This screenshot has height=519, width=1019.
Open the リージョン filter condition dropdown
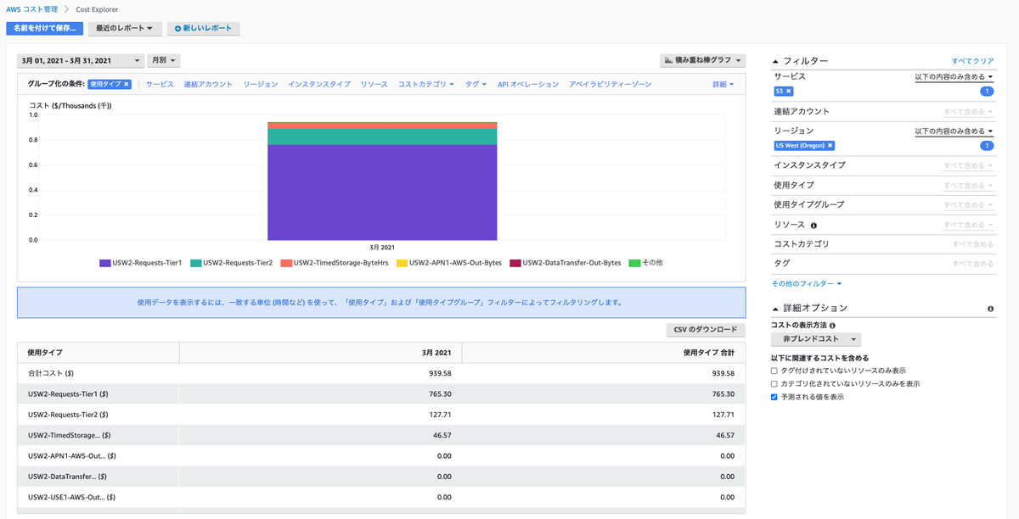pos(954,131)
